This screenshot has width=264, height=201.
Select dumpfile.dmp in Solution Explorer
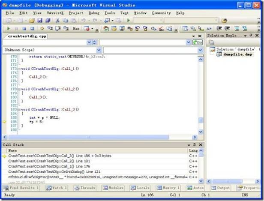[x=237, y=55]
